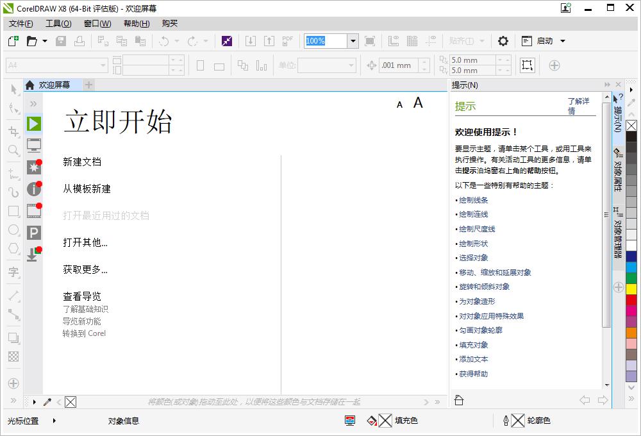Expand the A4 page size dropdown

[x=103, y=65]
